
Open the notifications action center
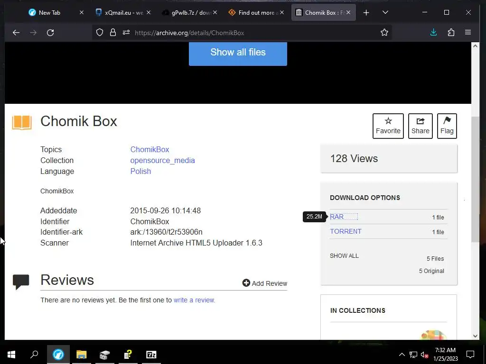coord(470,355)
